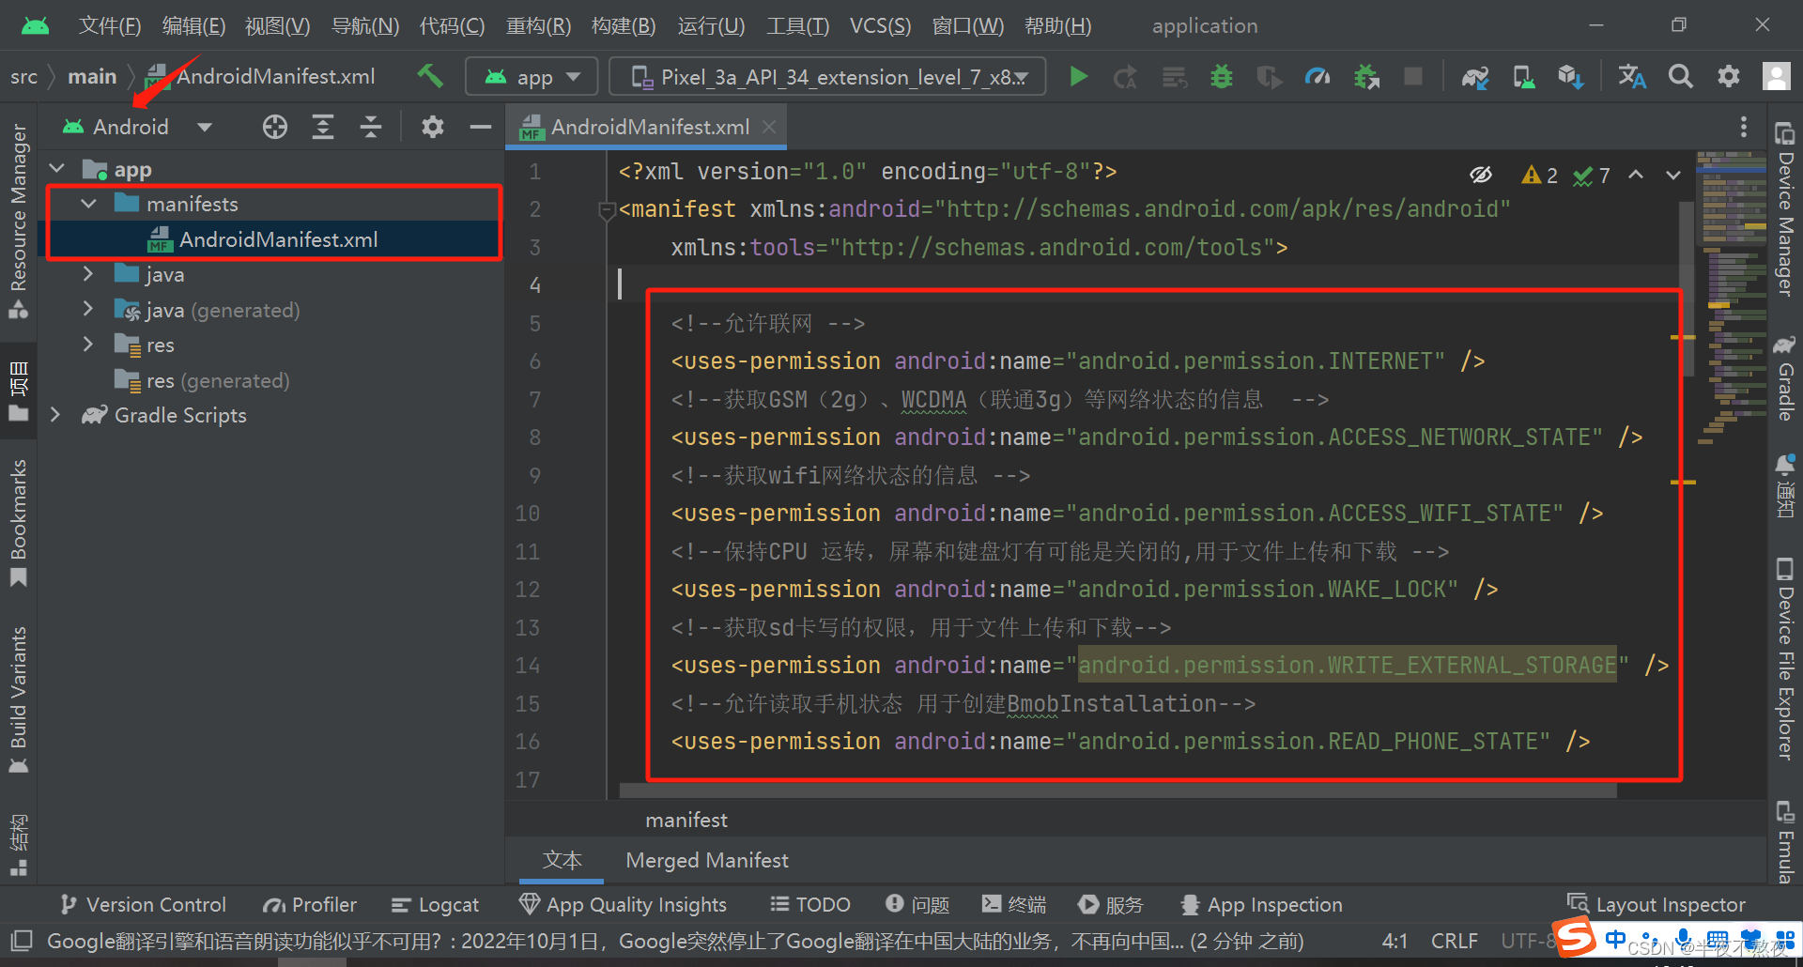Expand the Gradle Scripts node
Image resolution: width=1803 pixels, height=967 pixels.
(56, 415)
